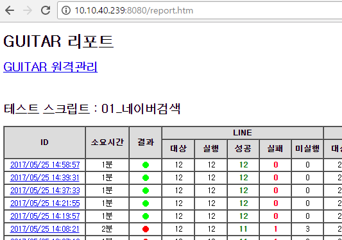Click red failure value 0 in 14:58:57 row
342x240 pixels.
(276, 165)
